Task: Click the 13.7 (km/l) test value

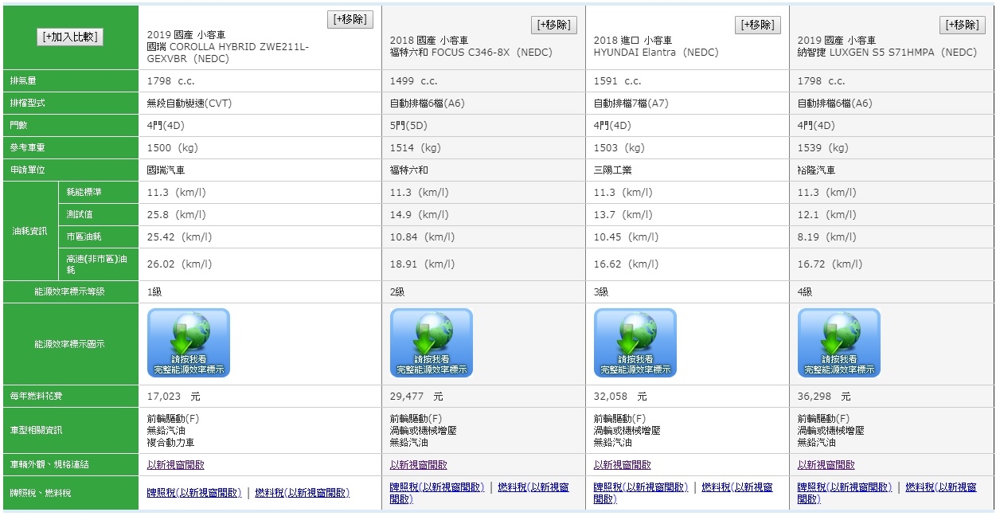Action: [x=623, y=215]
